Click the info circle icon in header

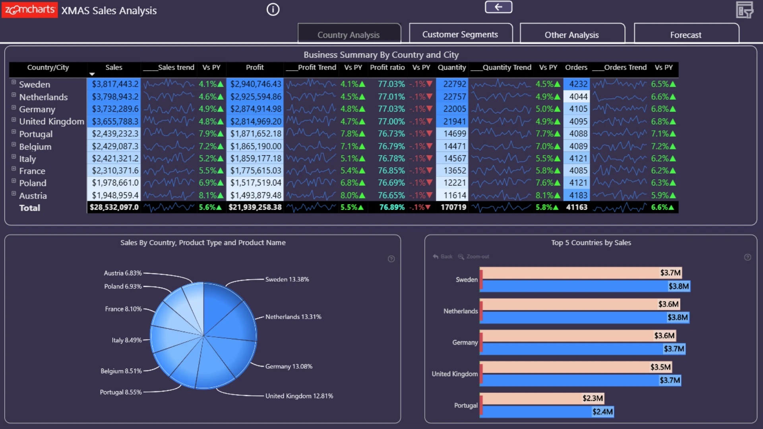pyautogui.click(x=273, y=10)
